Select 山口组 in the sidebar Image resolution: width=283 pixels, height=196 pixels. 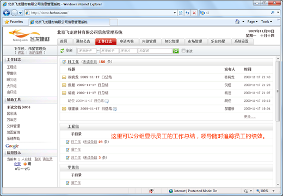click(x=11, y=92)
